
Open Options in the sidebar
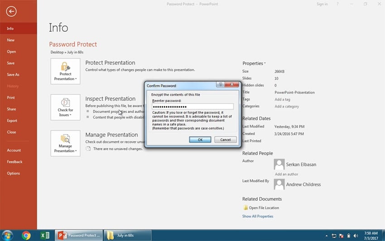[19, 173]
